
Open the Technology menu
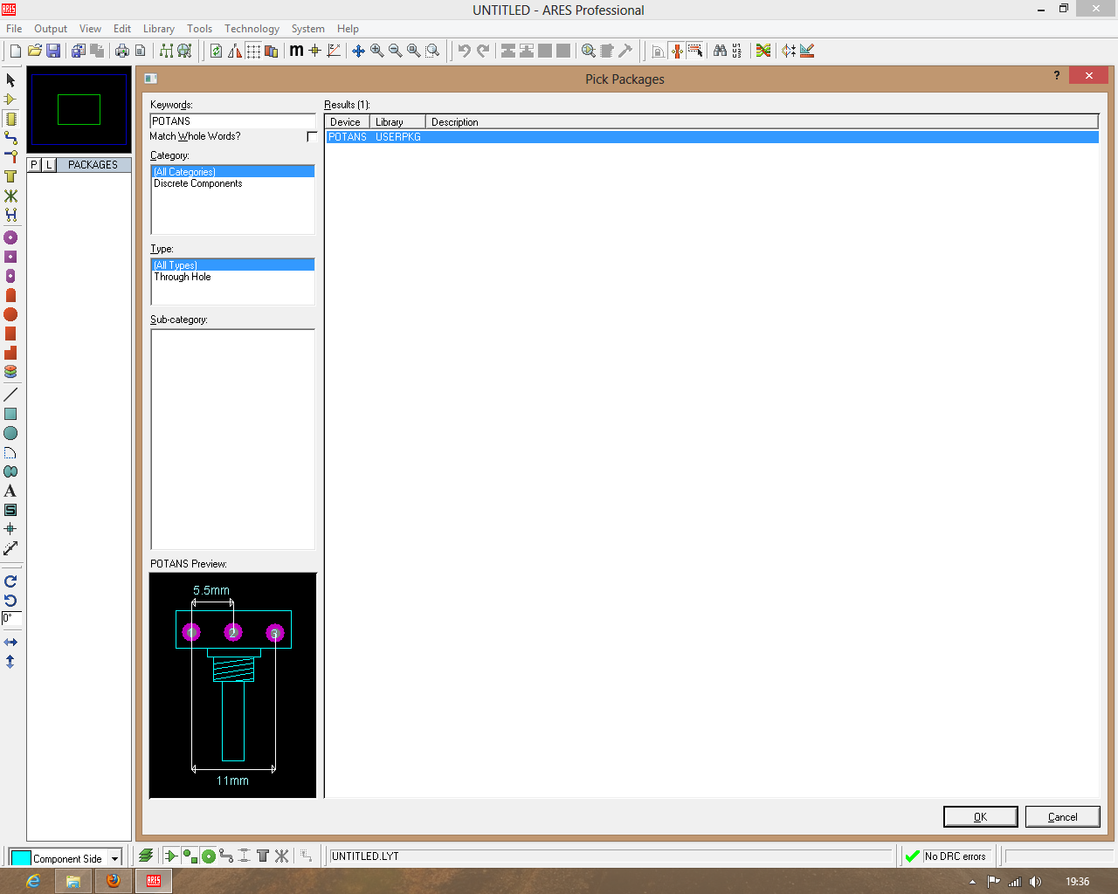point(252,29)
